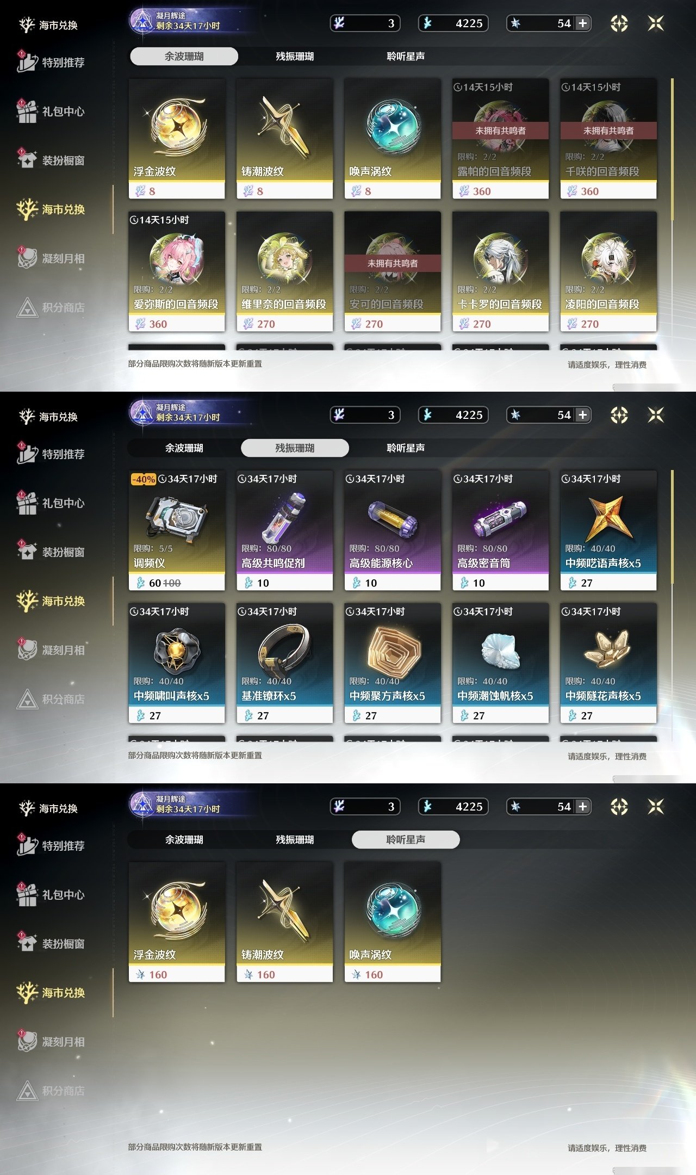Image resolution: width=696 pixels, height=1175 pixels.
Task: Click the highlighted 残振珊瑚 tab
Action: [x=295, y=448]
